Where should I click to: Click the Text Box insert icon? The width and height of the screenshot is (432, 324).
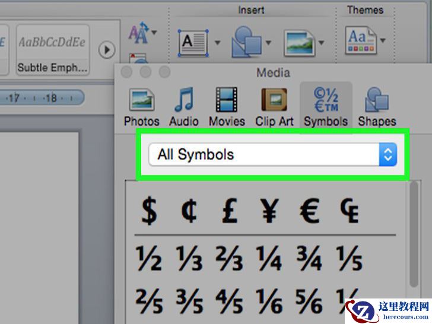193,43
